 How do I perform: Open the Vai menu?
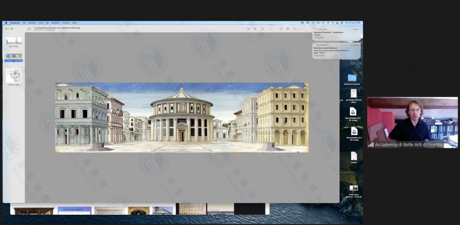[x=47, y=23]
